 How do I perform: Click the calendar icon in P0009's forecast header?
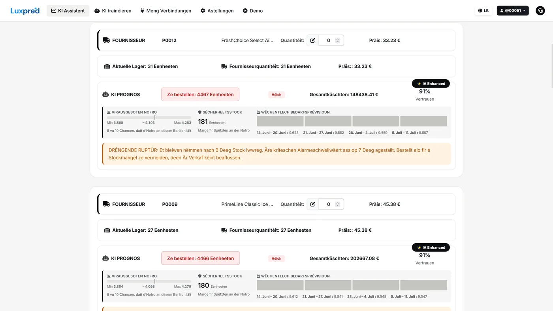[x=258, y=276]
